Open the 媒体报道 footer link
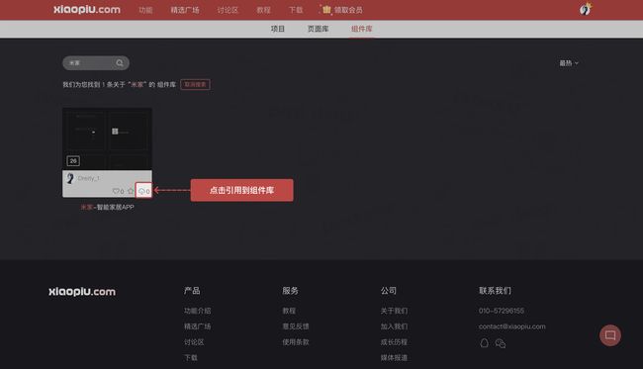This screenshot has width=643, height=369. point(394,357)
